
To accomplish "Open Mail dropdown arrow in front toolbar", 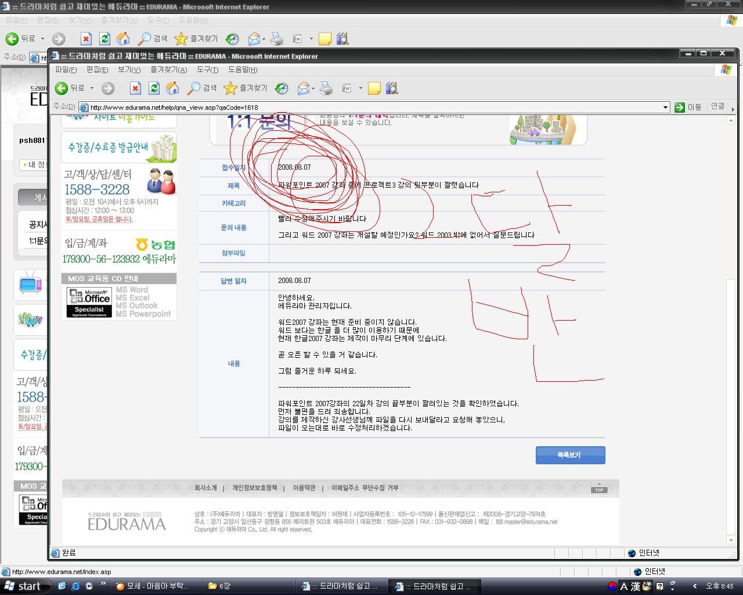I will coord(313,88).
